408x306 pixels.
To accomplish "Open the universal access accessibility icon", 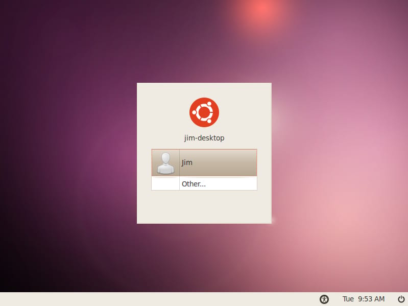I will coord(324,299).
